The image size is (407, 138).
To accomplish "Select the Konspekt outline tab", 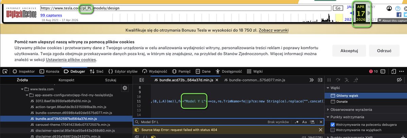I will pos(67,80).
